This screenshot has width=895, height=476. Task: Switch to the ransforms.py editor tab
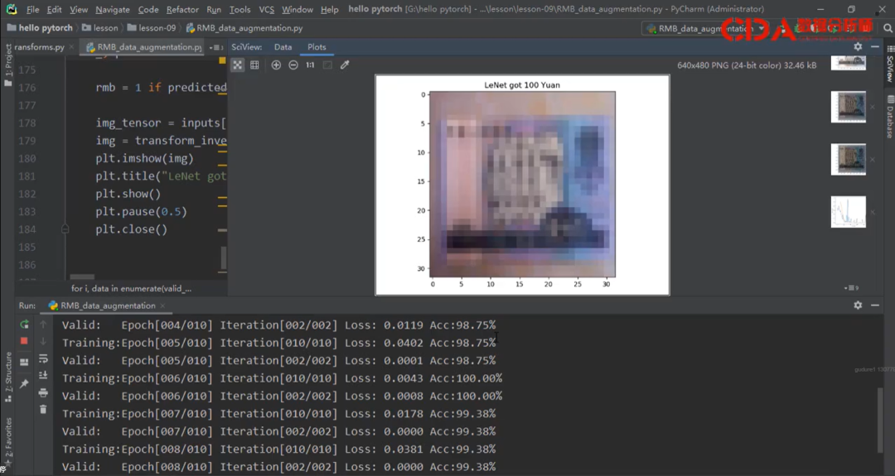(39, 47)
